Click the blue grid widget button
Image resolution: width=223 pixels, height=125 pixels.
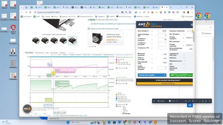190,105
